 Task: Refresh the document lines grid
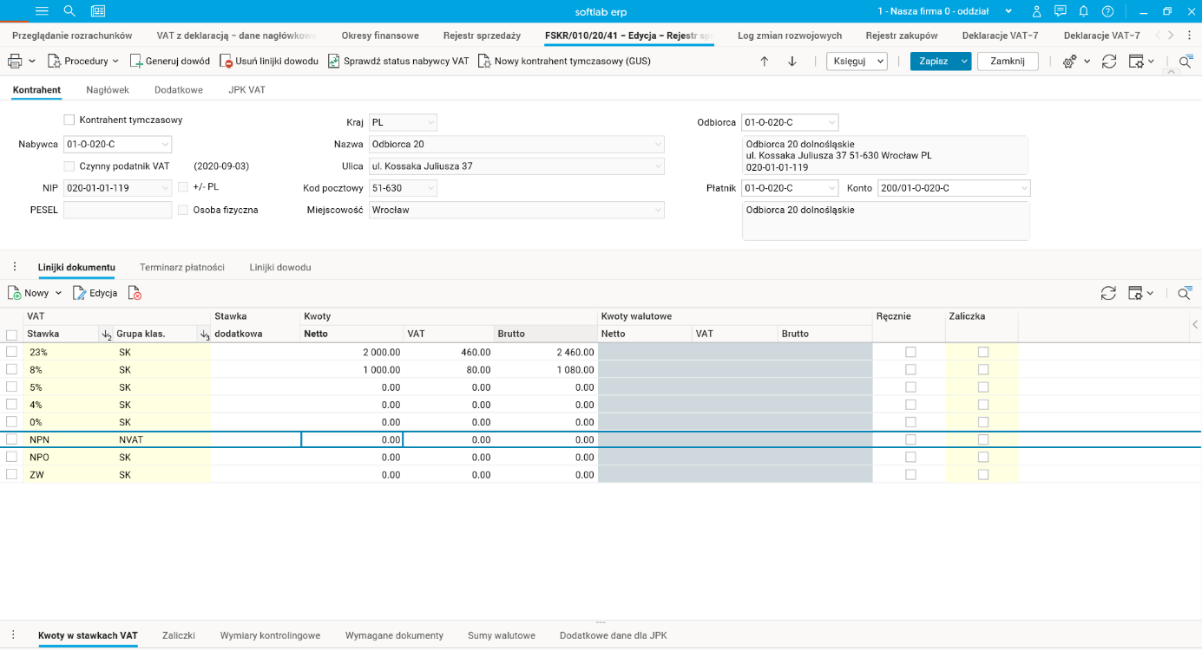[x=1108, y=294]
